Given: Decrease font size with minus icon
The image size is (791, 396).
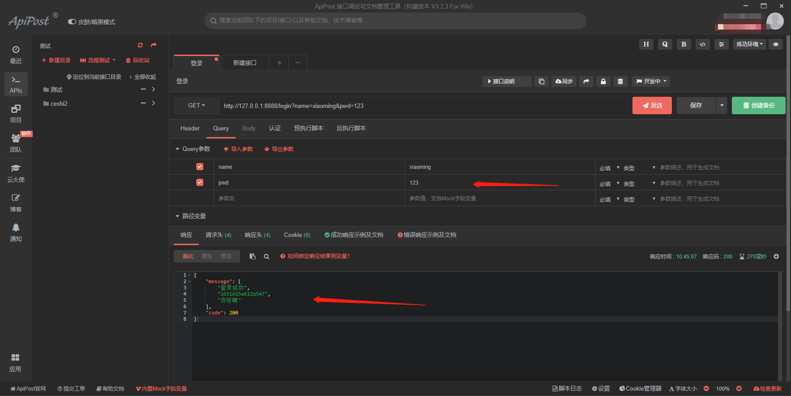Looking at the screenshot, I should [706, 388].
